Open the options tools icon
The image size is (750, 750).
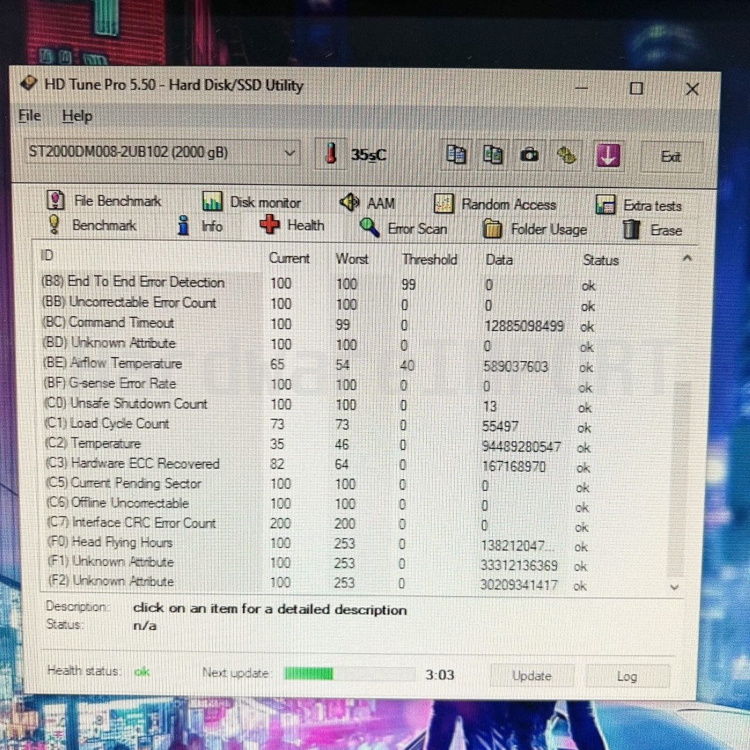coord(567,156)
